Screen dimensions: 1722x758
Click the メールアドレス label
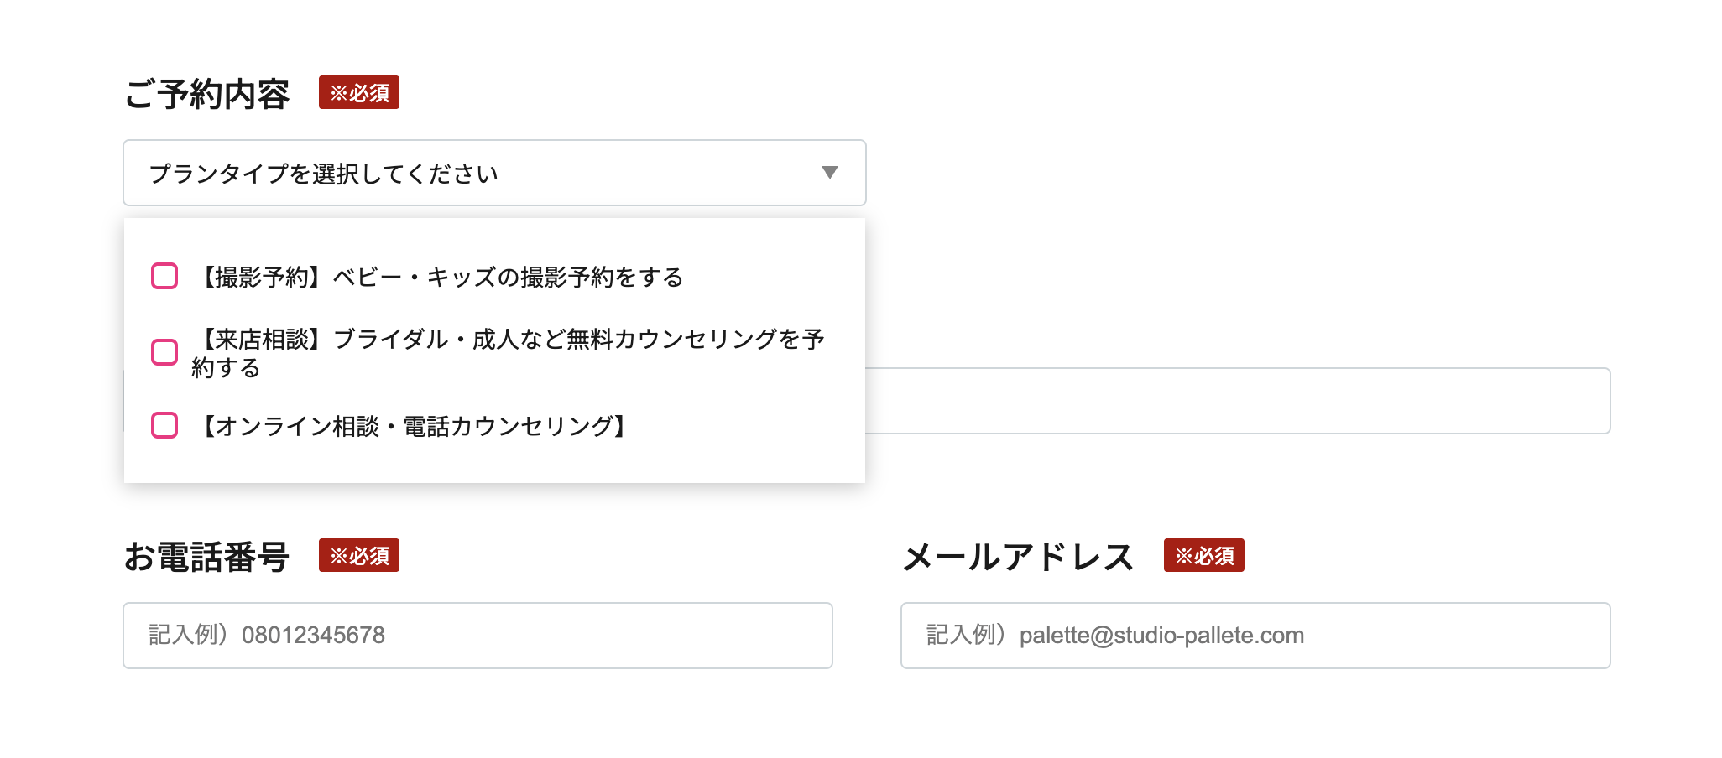[x=1018, y=557]
